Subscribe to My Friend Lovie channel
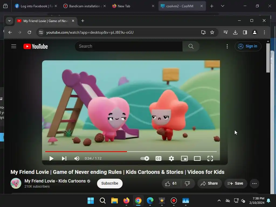Screen dimensions: 276x207 point(110,183)
